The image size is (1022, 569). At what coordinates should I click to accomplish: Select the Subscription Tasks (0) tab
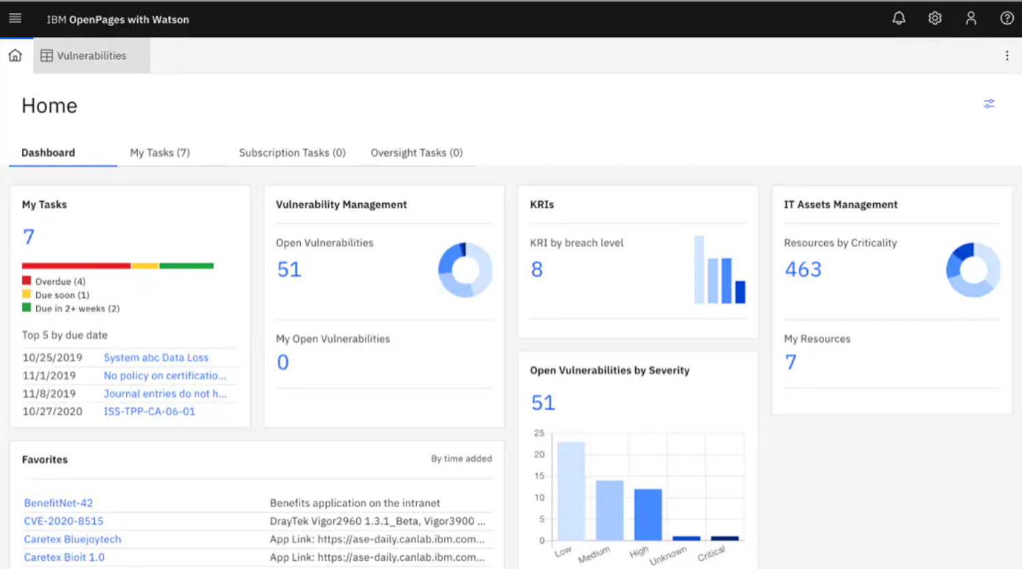(292, 153)
